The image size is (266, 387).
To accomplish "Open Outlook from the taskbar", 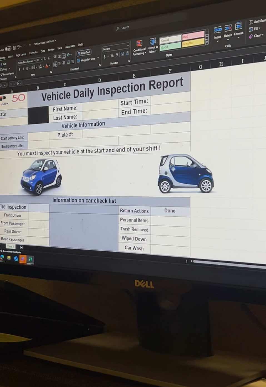I will tap(16, 259).
